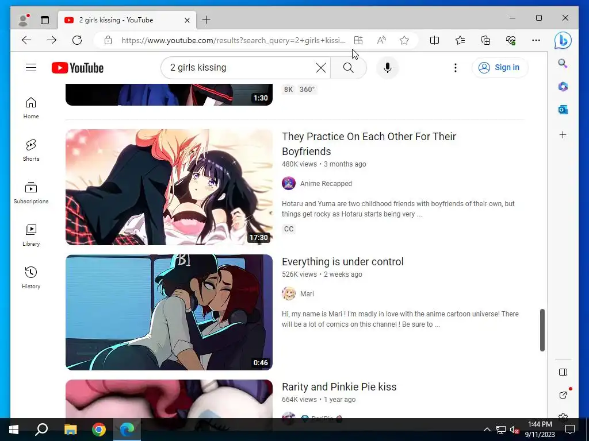Open Chrome from the taskbar
Screen dimensions: 589x441
(99, 430)
